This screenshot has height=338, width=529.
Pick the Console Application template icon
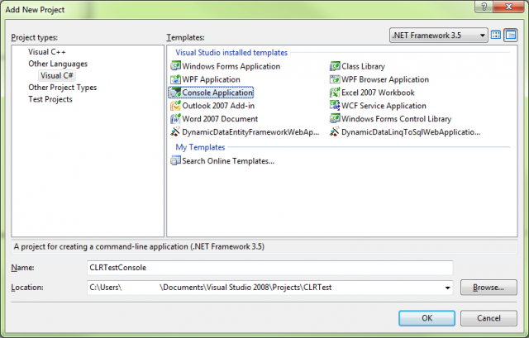(175, 93)
